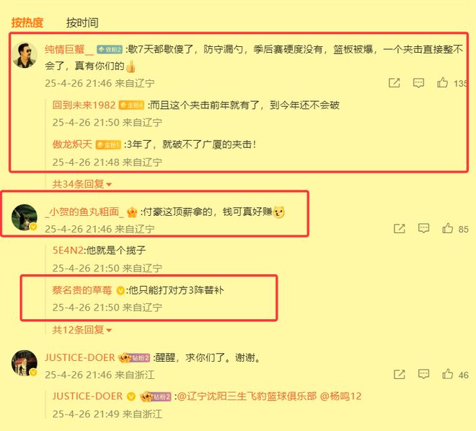Expand 共34条回复 replies
Image resolution: width=476 pixels, height=431 pixels.
point(82,184)
